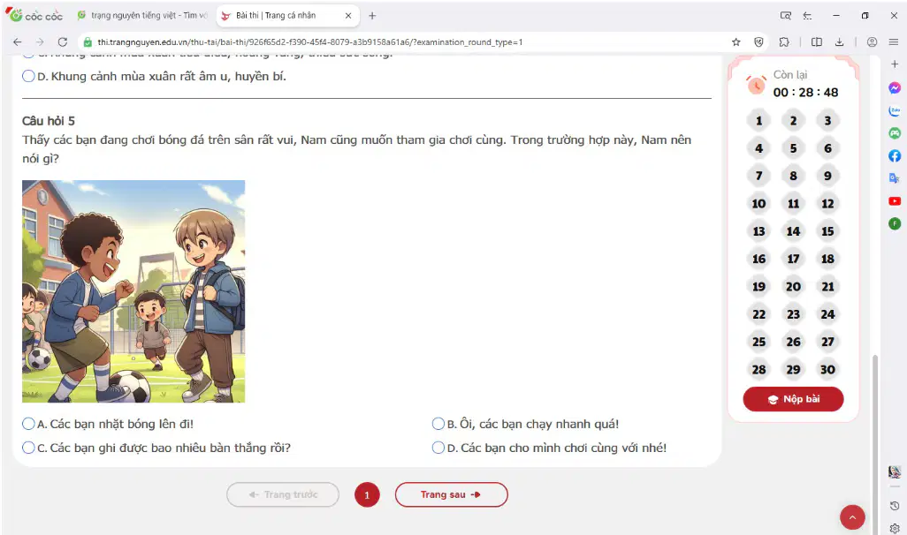Click the alarm clock timer icon

tap(756, 85)
